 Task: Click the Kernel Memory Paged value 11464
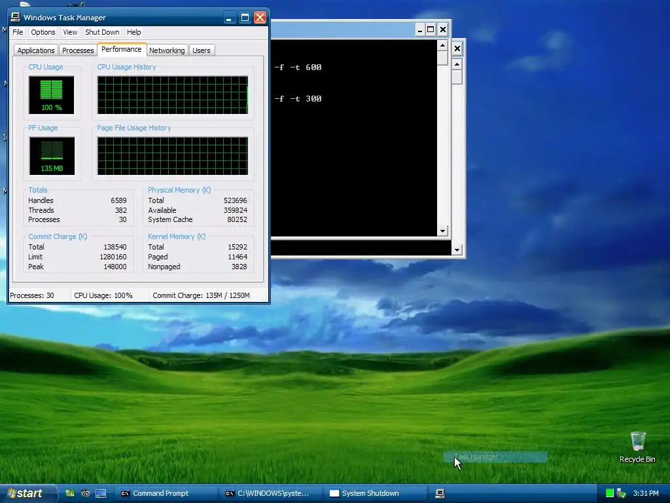click(238, 257)
